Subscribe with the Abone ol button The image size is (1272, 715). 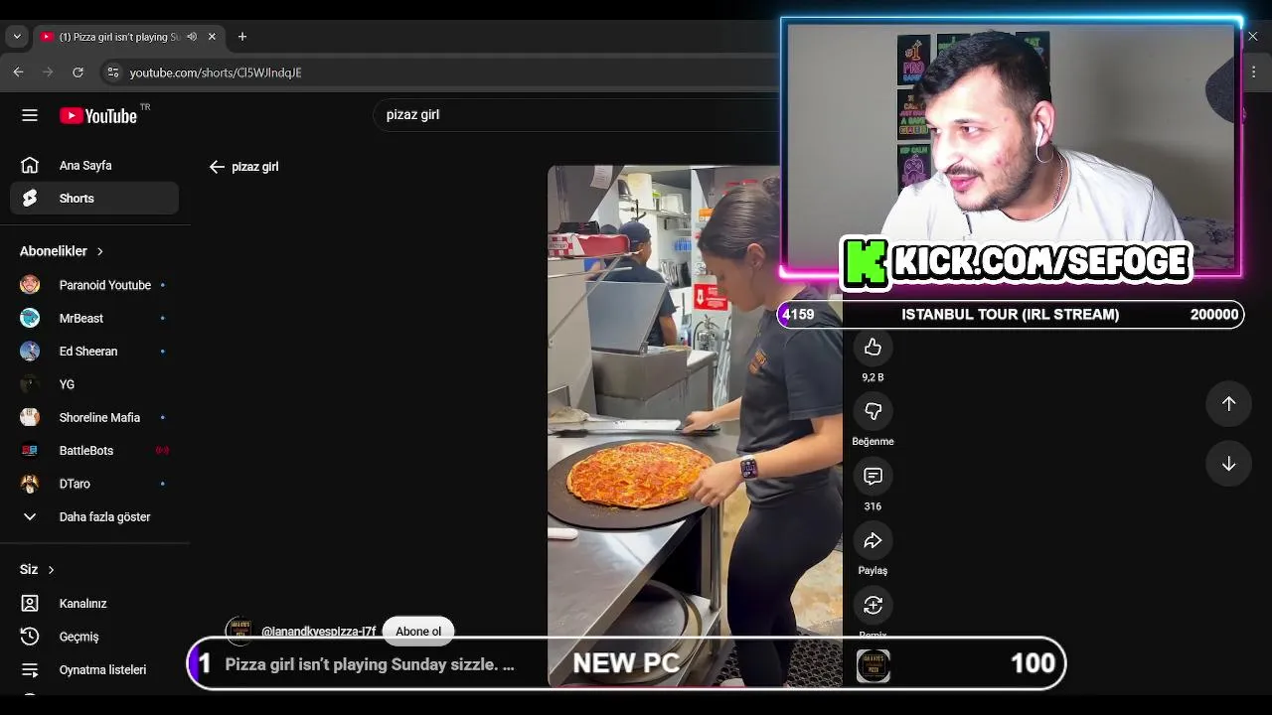(x=418, y=632)
